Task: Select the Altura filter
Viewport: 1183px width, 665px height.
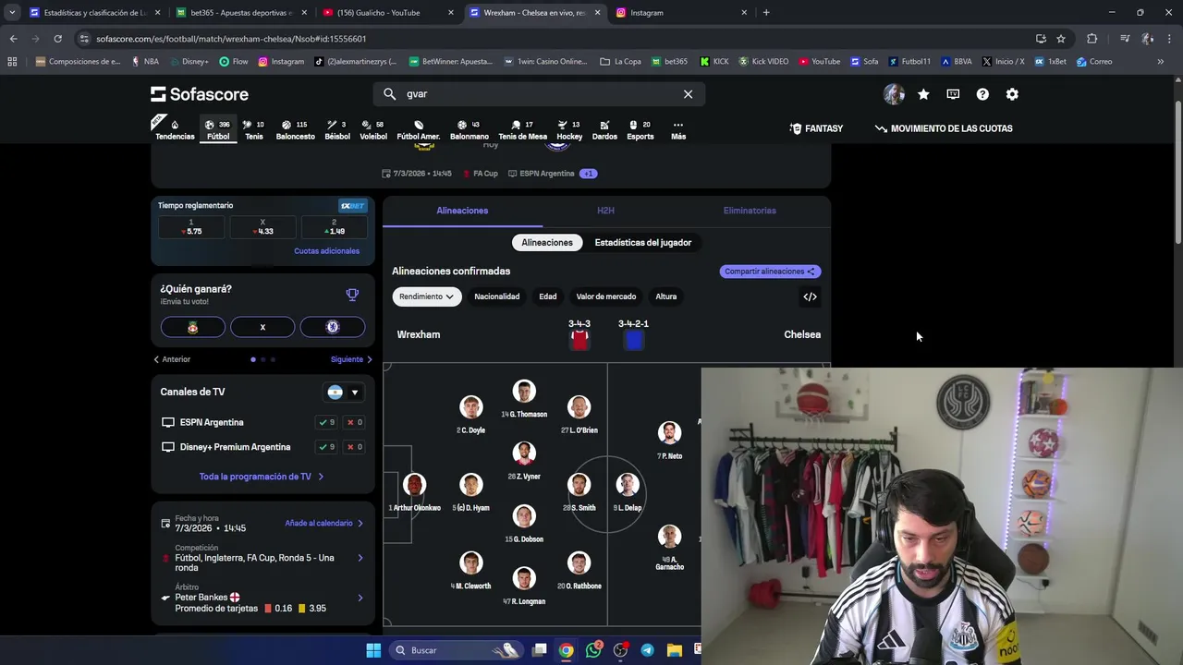Action: 666,296
